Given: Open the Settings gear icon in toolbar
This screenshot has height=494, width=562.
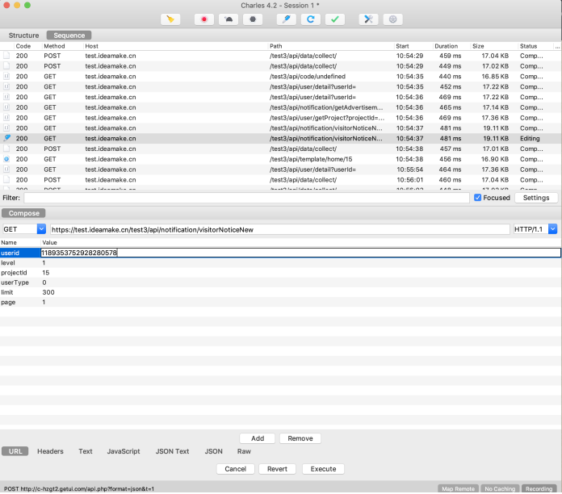Looking at the screenshot, I should coord(392,19).
